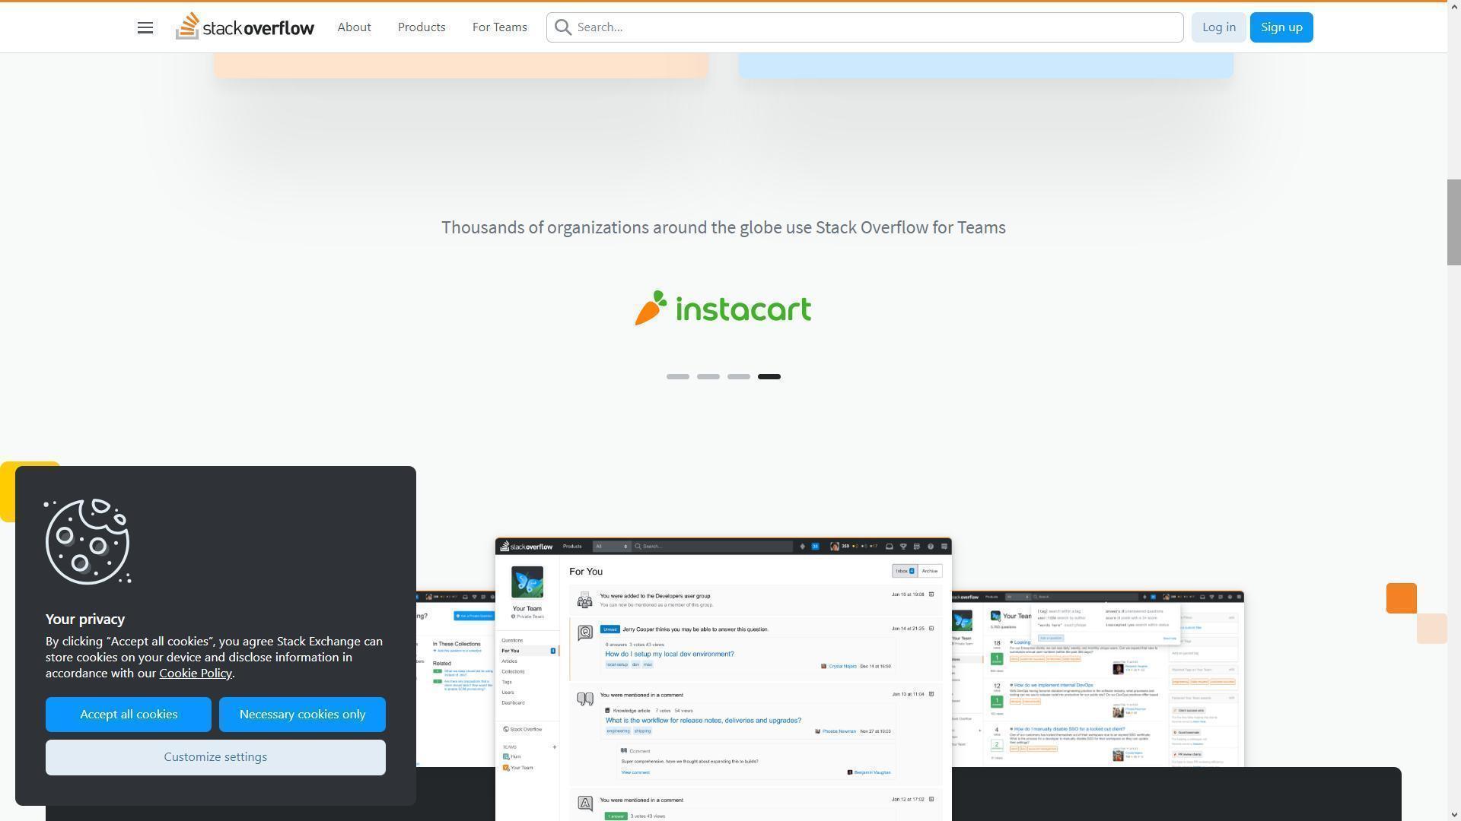Expand the For Teams navigation dropdown

(x=498, y=26)
